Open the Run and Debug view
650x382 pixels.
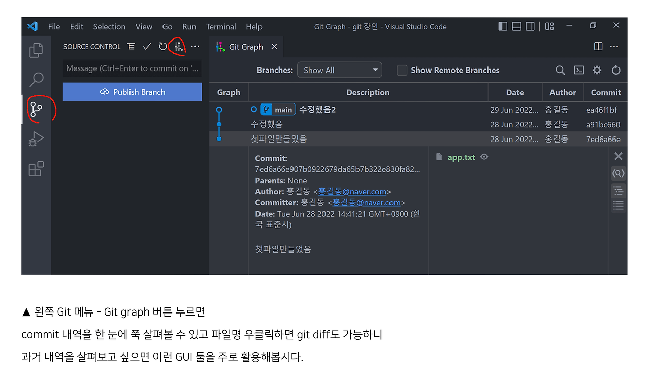(36, 138)
